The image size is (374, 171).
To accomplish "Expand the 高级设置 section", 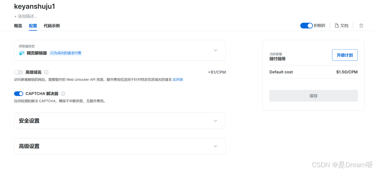I will (120, 146).
